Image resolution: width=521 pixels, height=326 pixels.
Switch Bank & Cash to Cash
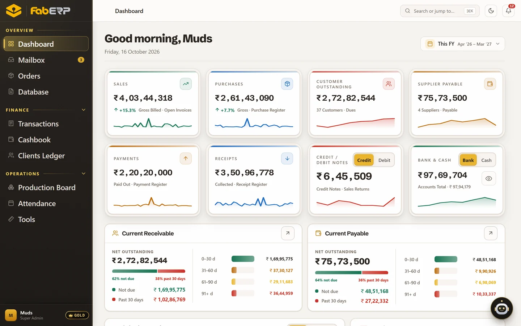486,160
